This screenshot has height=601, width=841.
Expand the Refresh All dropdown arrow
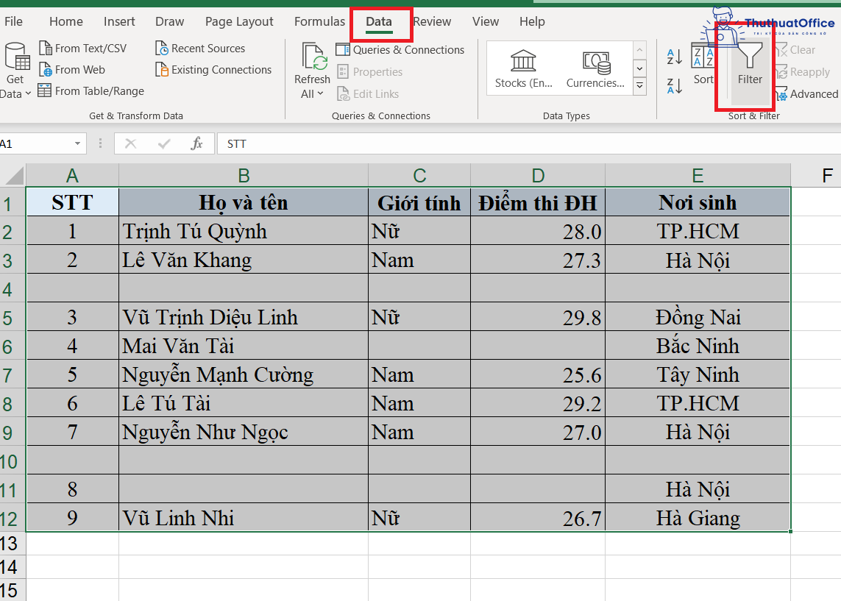(320, 94)
